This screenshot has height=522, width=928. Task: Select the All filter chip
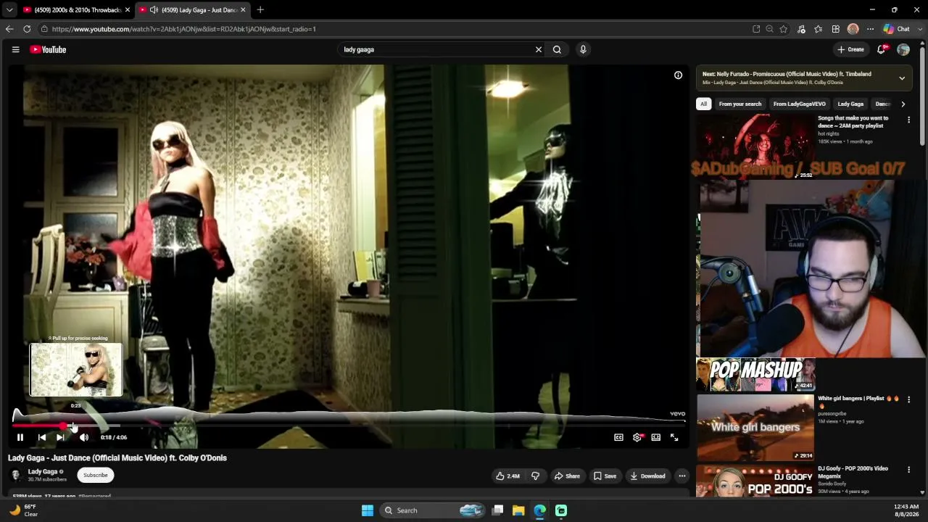pos(703,104)
